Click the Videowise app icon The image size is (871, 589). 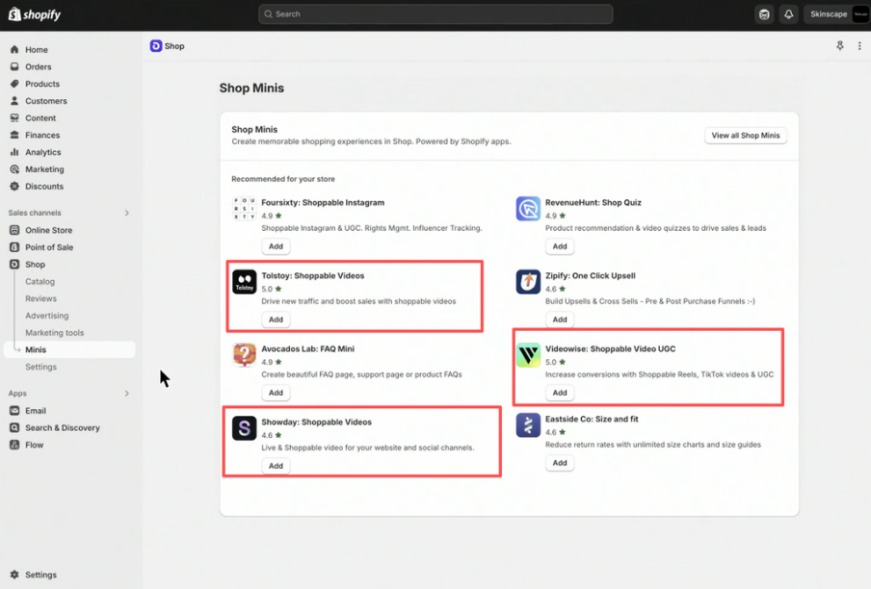528,355
